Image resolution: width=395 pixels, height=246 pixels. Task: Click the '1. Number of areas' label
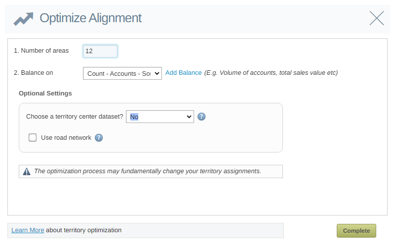click(41, 51)
